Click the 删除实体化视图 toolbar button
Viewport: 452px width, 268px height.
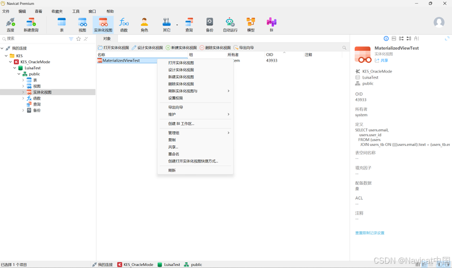click(215, 48)
